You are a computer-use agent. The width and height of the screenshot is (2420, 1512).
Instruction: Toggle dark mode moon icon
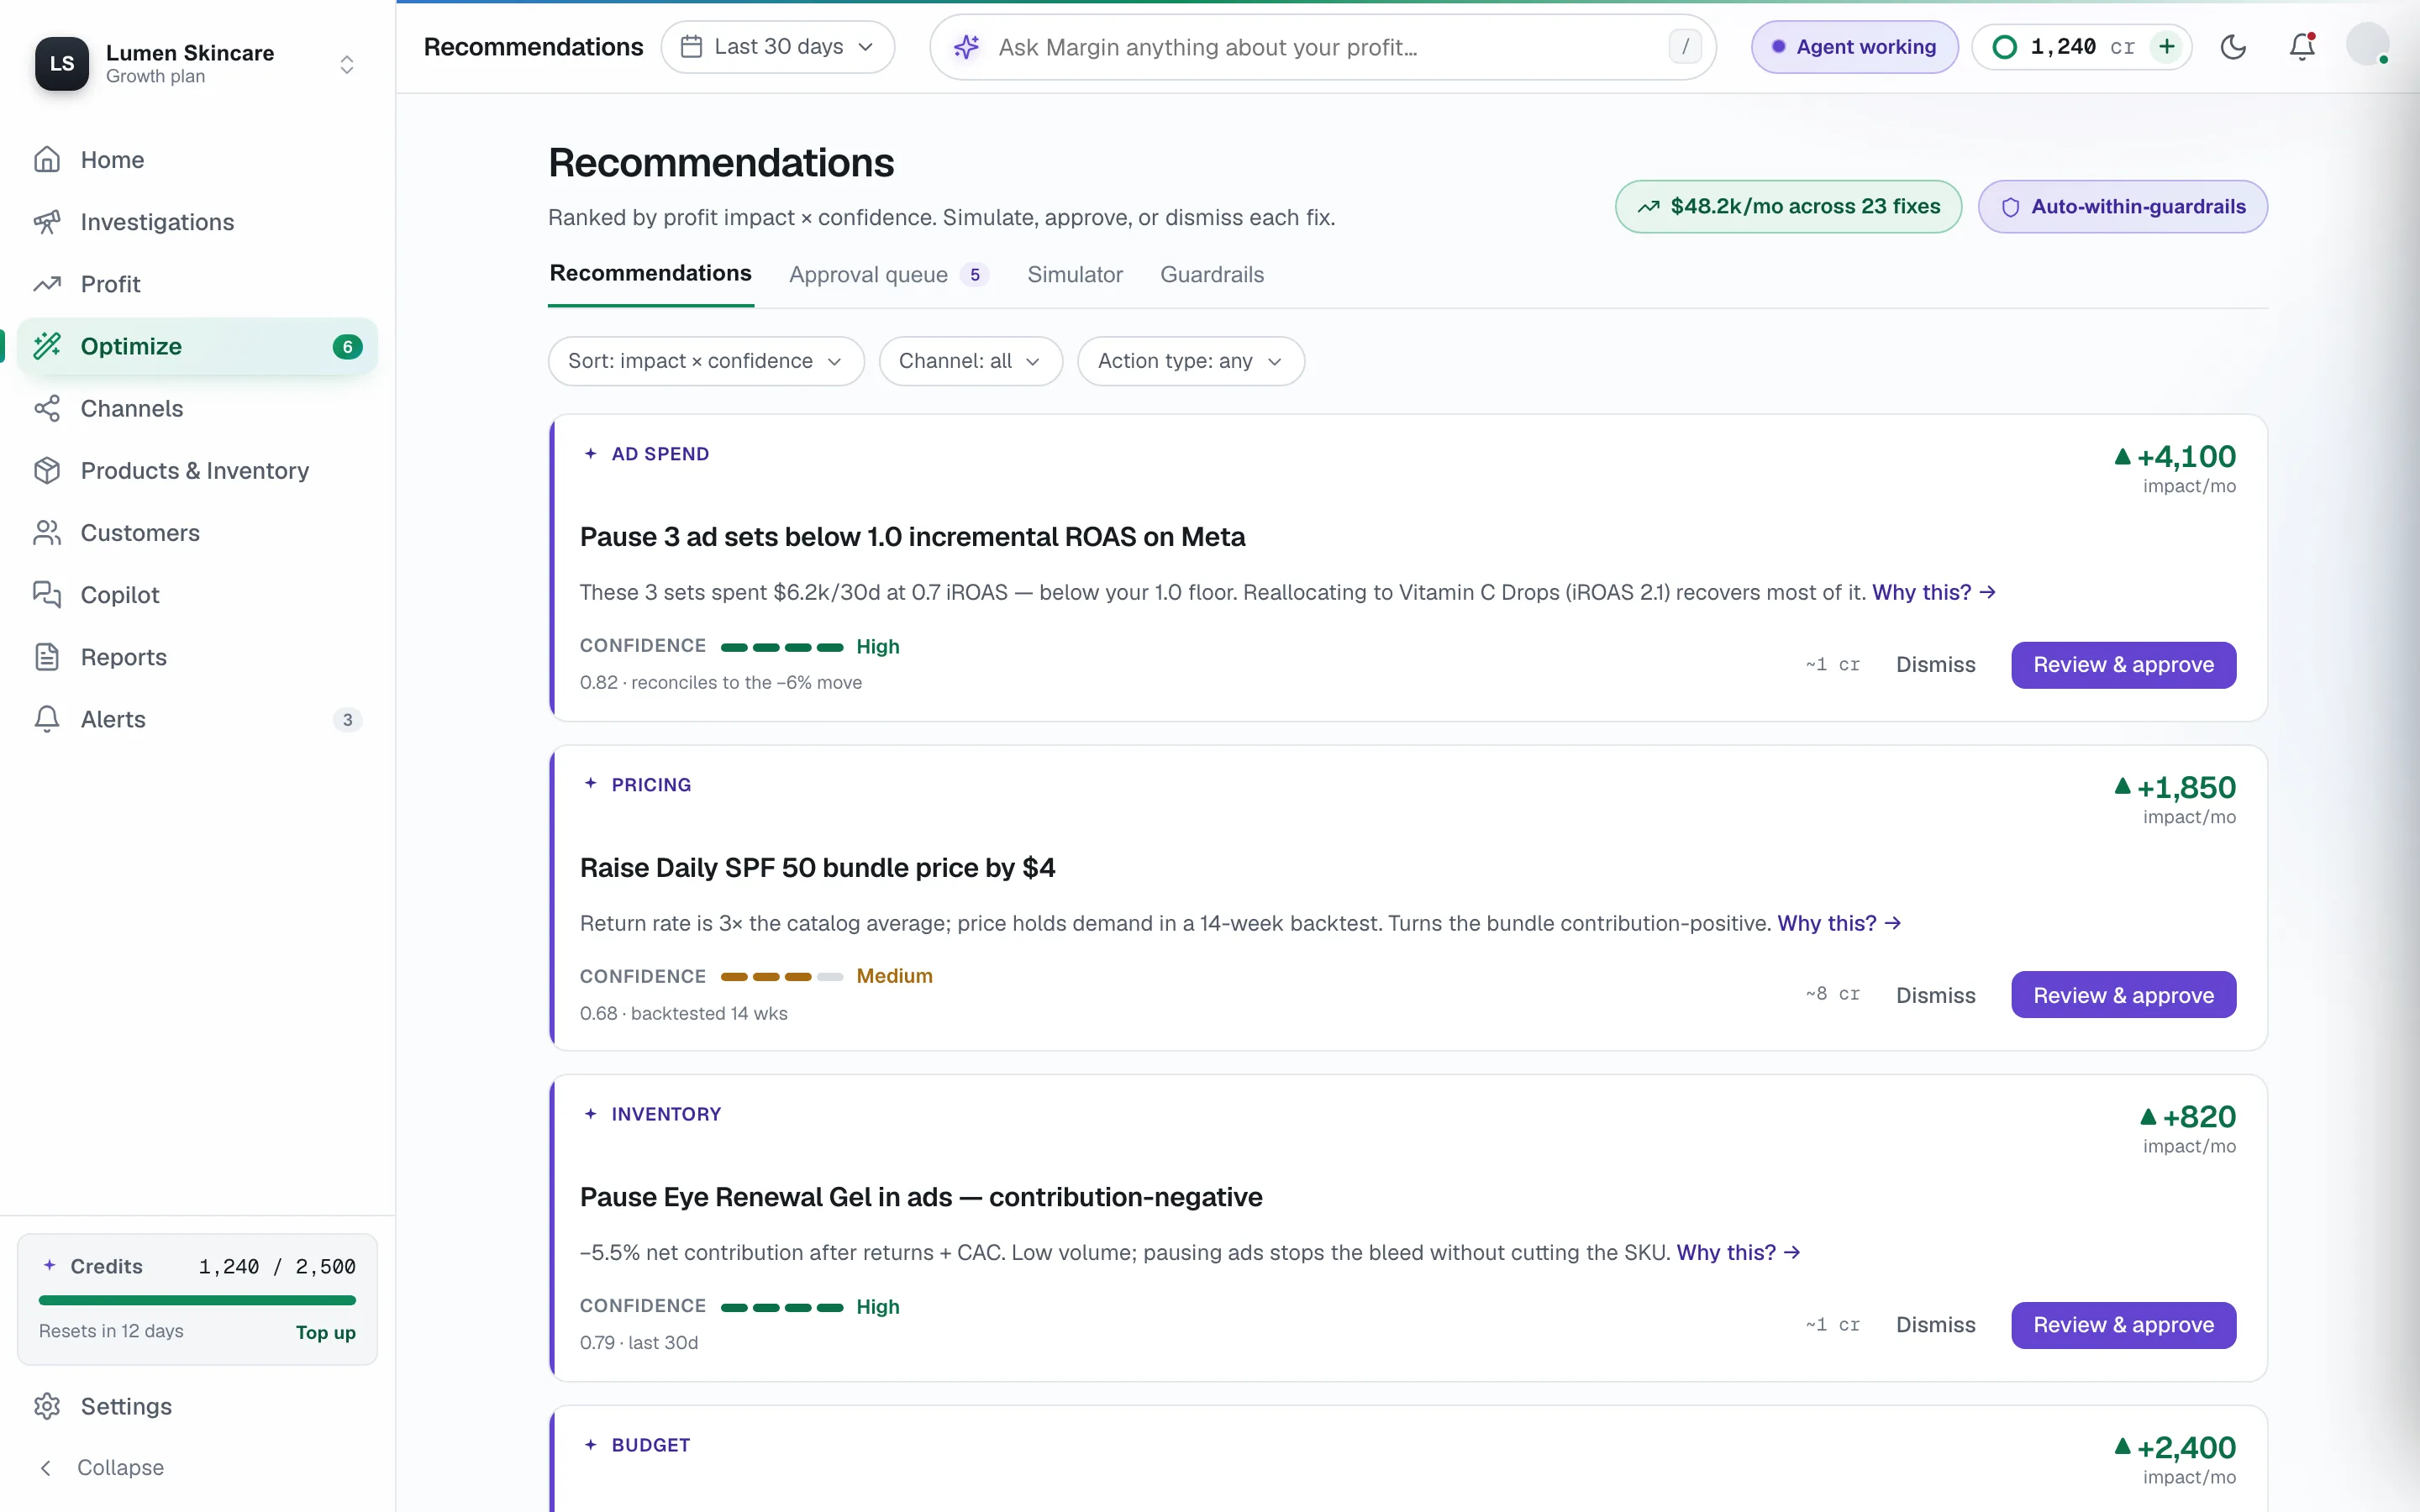pyautogui.click(x=2233, y=47)
